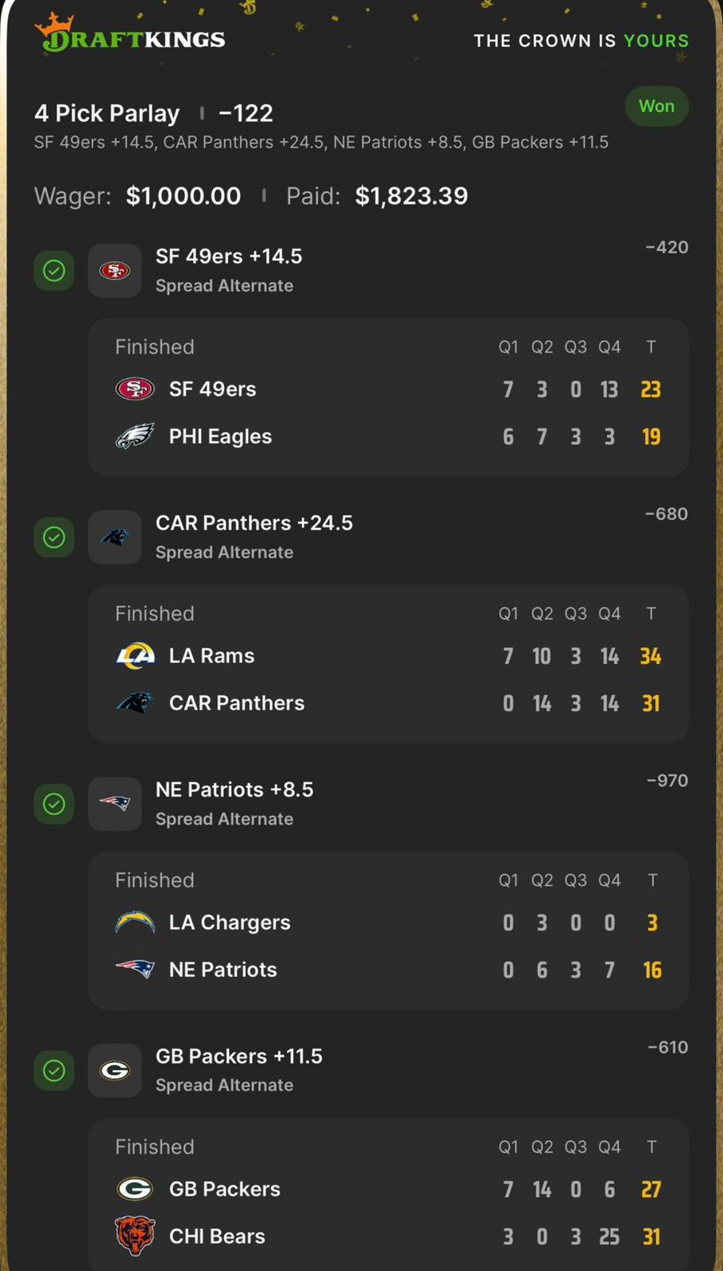Screen dimensions: 723x1271
Task: Click THE CROWN IS YOURS tagline
Action: 581,41
